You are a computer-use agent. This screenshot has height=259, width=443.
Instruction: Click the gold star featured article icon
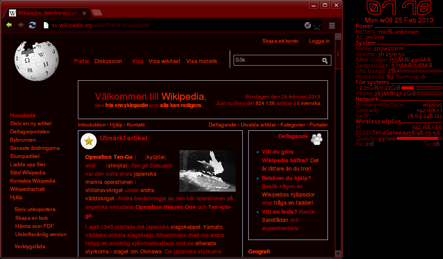tap(89, 141)
